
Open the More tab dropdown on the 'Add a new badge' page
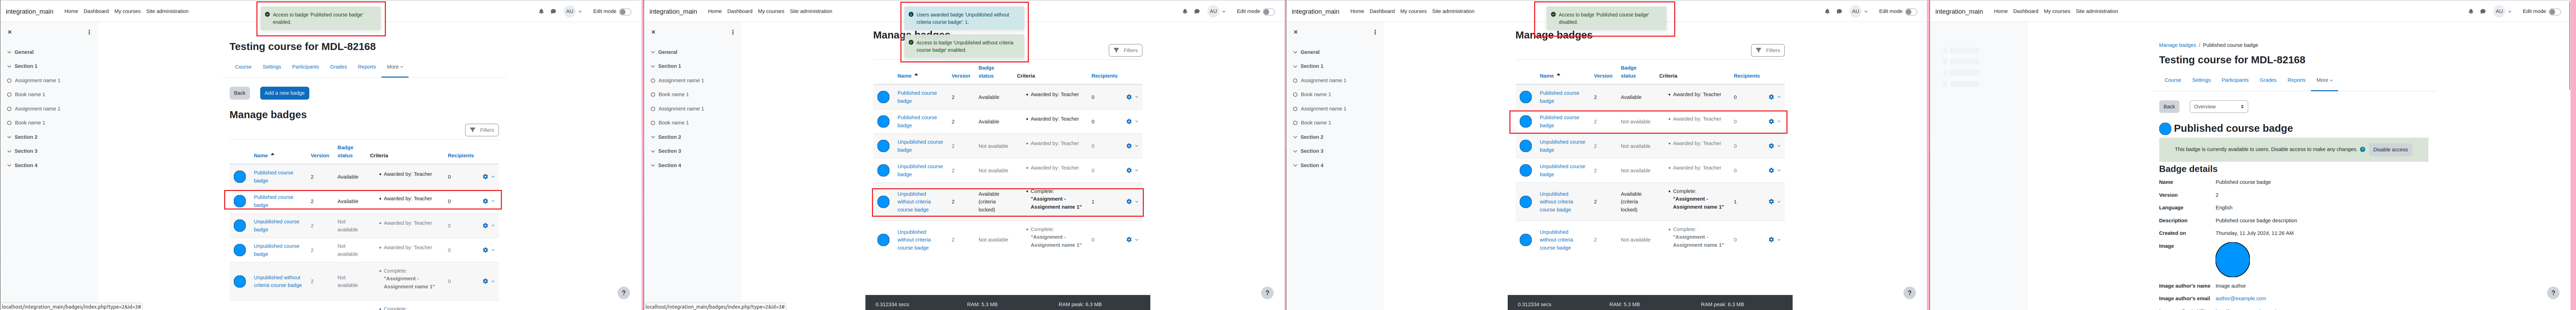tap(395, 67)
